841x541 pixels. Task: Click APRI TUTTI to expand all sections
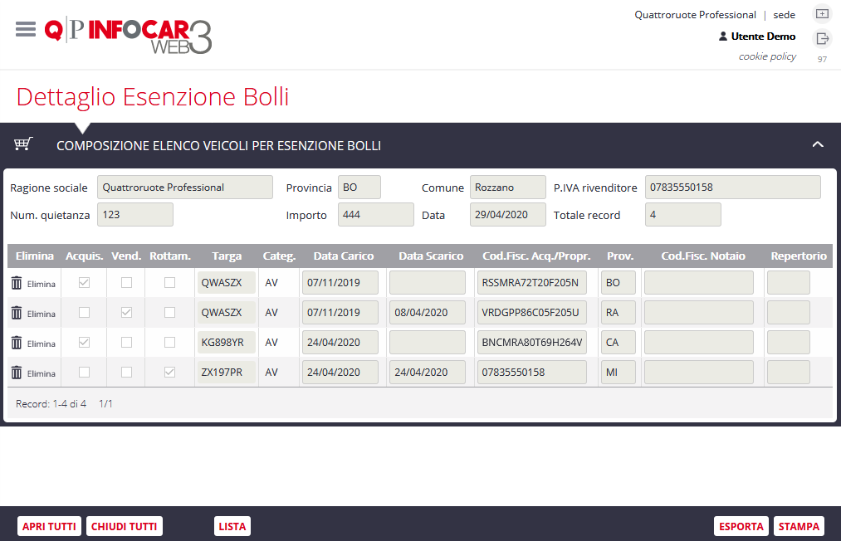[49, 526]
